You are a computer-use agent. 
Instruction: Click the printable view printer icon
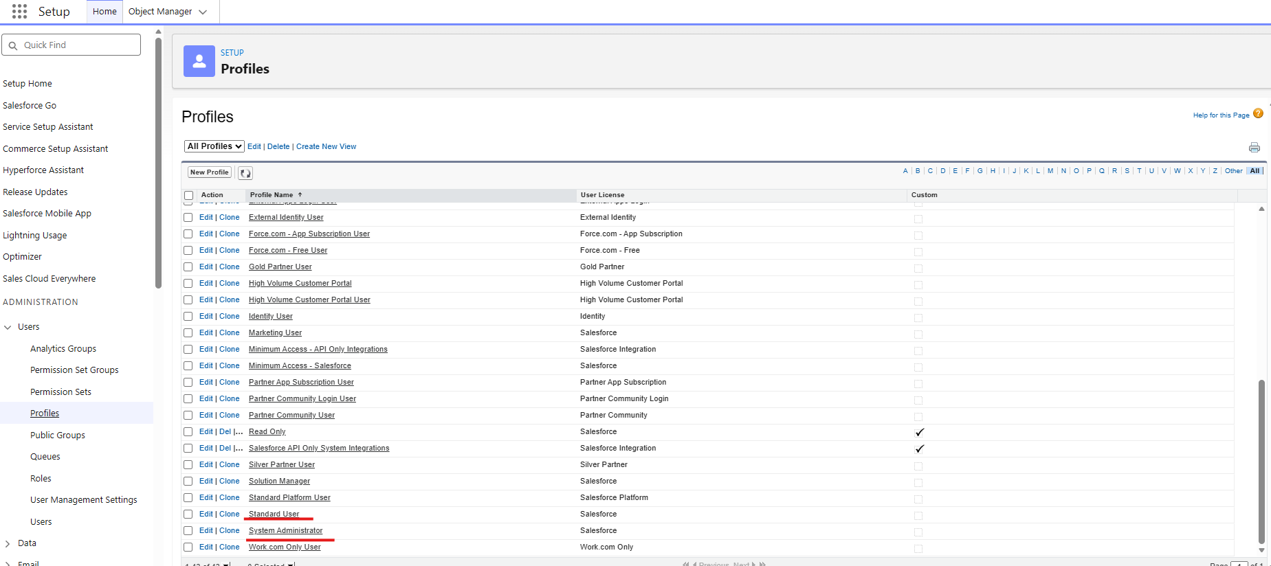click(1255, 147)
